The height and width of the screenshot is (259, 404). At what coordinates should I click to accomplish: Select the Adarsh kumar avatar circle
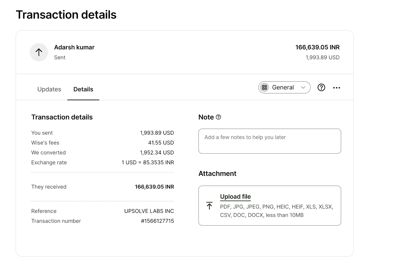coord(39,52)
